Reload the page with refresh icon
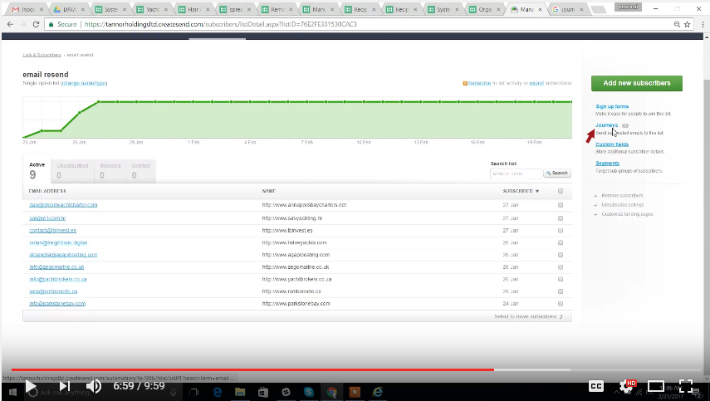This screenshot has width=710, height=401. pyautogui.click(x=36, y=24)
